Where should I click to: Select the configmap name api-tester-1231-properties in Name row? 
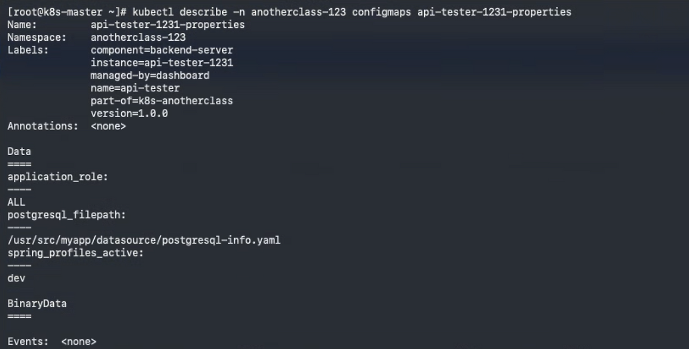pos(167,25)
